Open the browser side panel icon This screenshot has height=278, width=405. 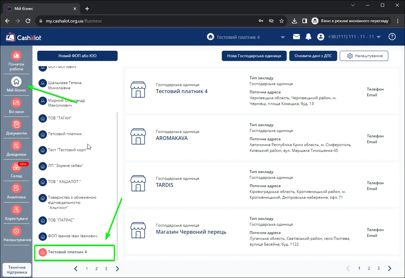[304, 21]
